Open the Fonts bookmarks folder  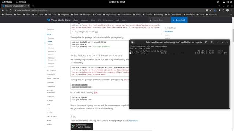[x=75, y=15]
